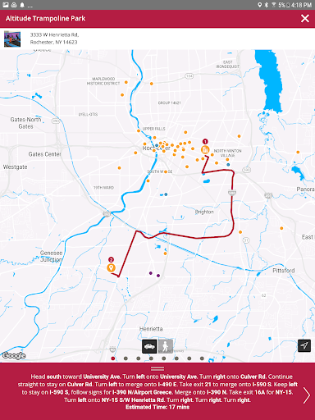Image resolution: width=315 pixels, height=420 pixels.
Task: Tap the Maplewood Historic District label
Action: 103,81
